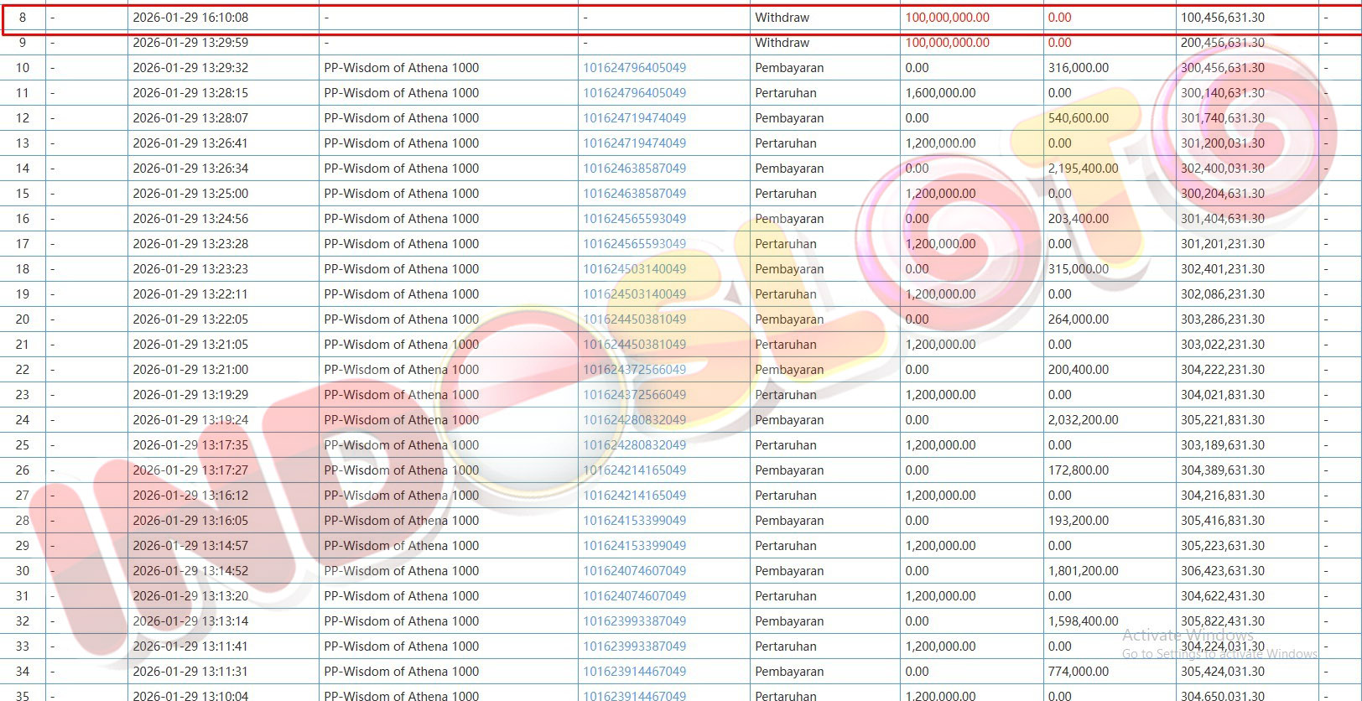Open the 101624638587049 link in row 14

[x=634, y=169]
